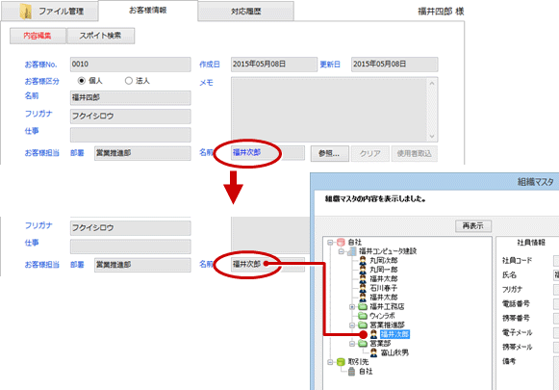Collapse the 営業部 tree node

(352, 344)
